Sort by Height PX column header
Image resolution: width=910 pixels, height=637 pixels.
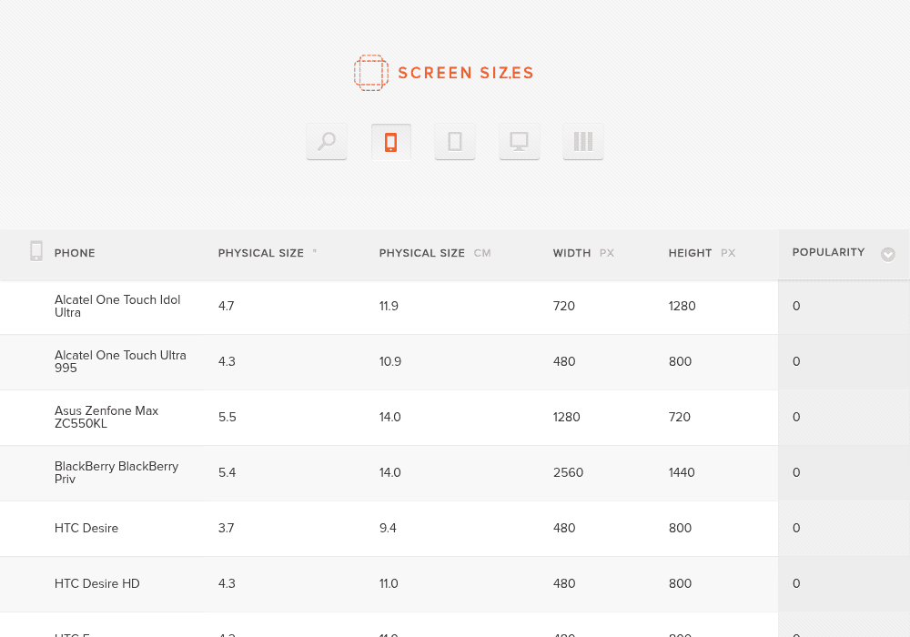(702, 253)
